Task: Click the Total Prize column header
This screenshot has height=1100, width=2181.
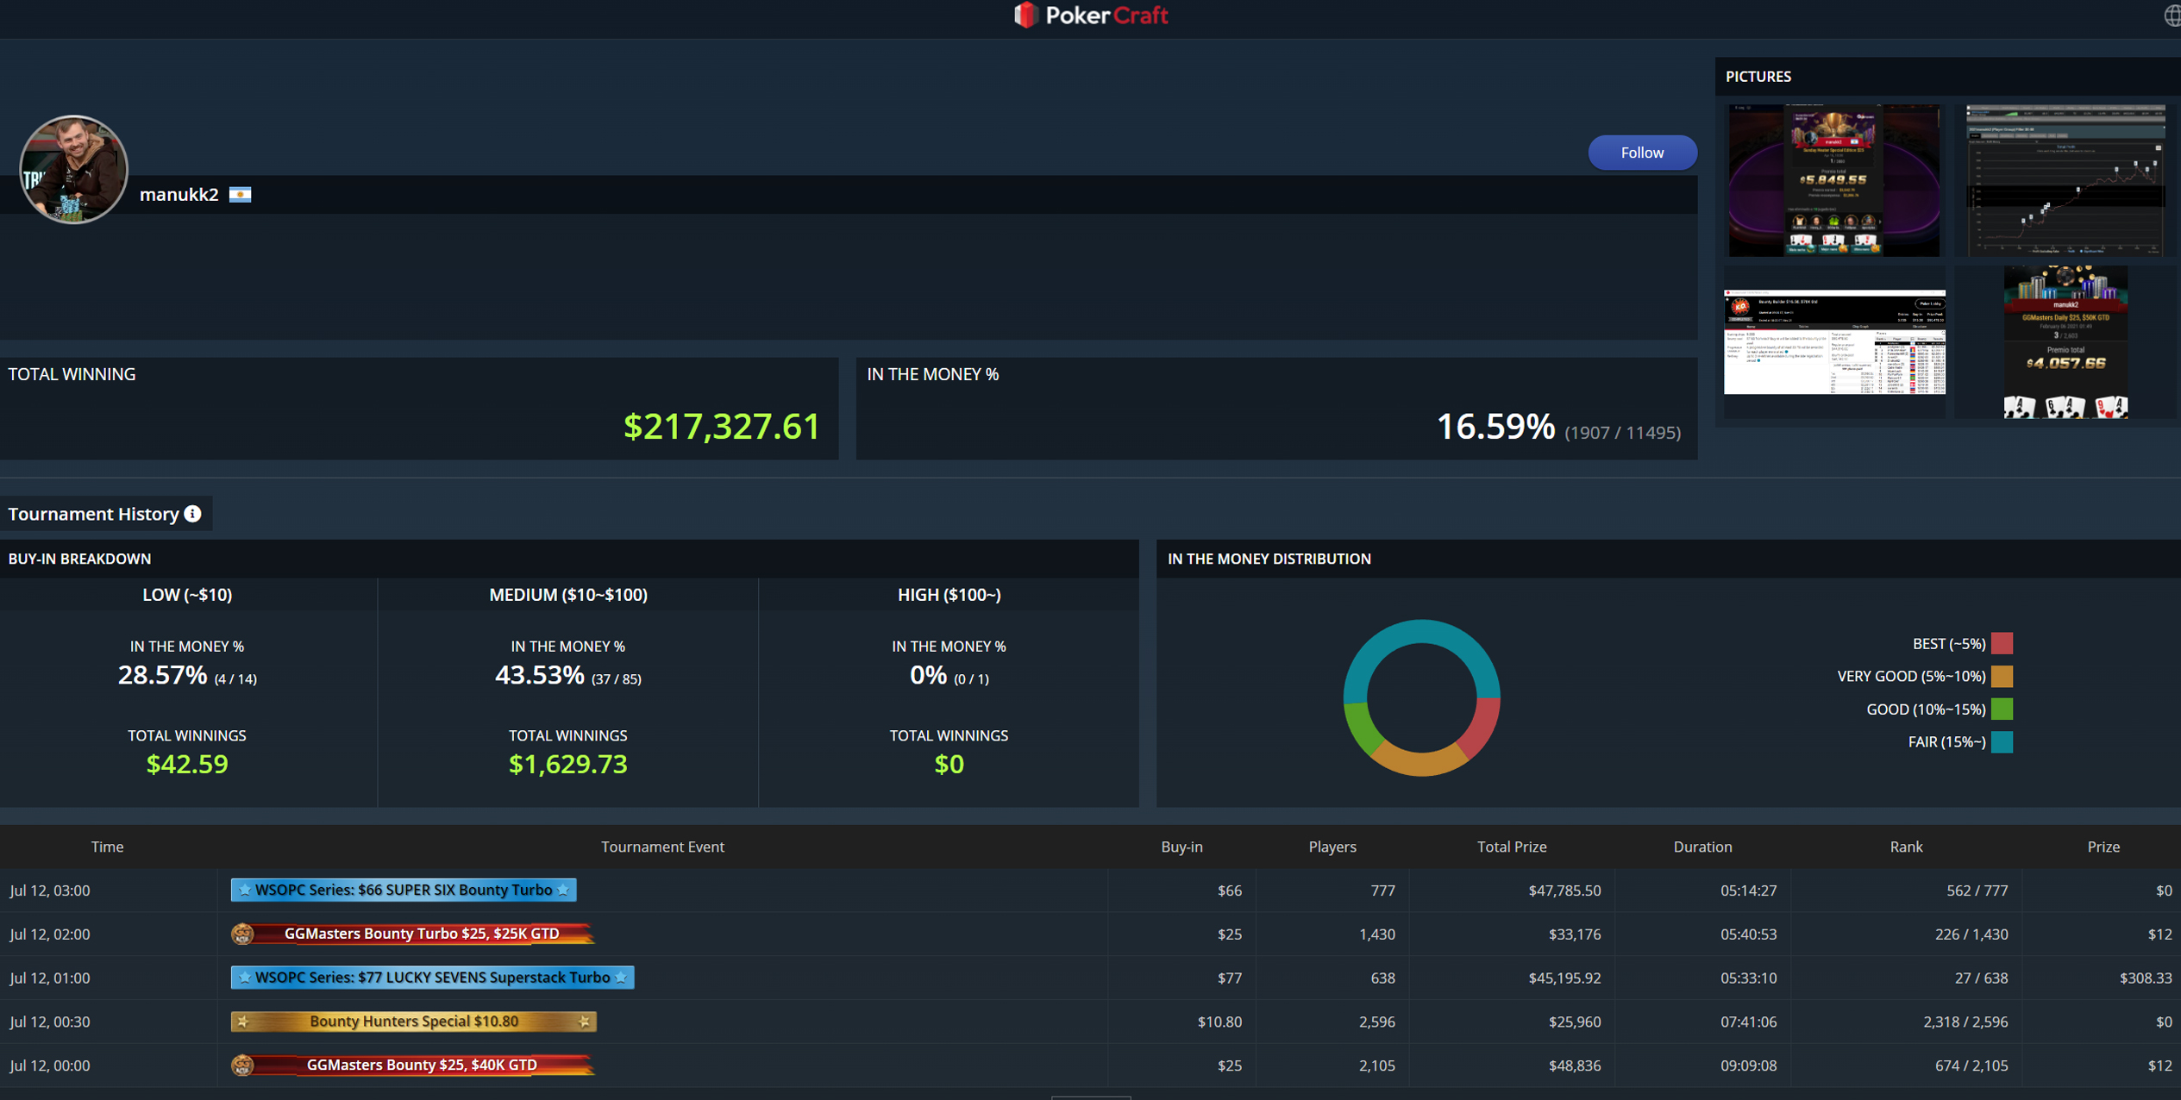Action: (1512, 847)
